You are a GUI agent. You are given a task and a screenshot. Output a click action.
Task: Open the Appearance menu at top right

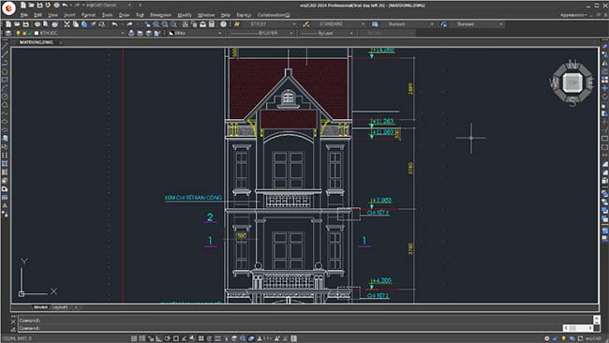(x=572, y=15)
